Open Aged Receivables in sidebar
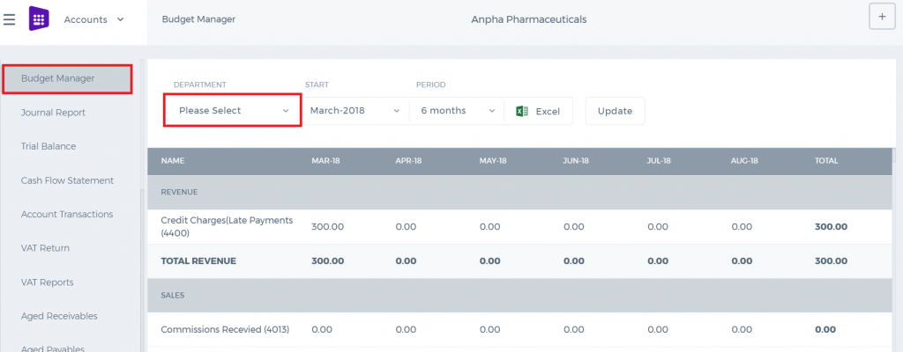This screenshot has width=903, height=352. click(x=59, y=316)
